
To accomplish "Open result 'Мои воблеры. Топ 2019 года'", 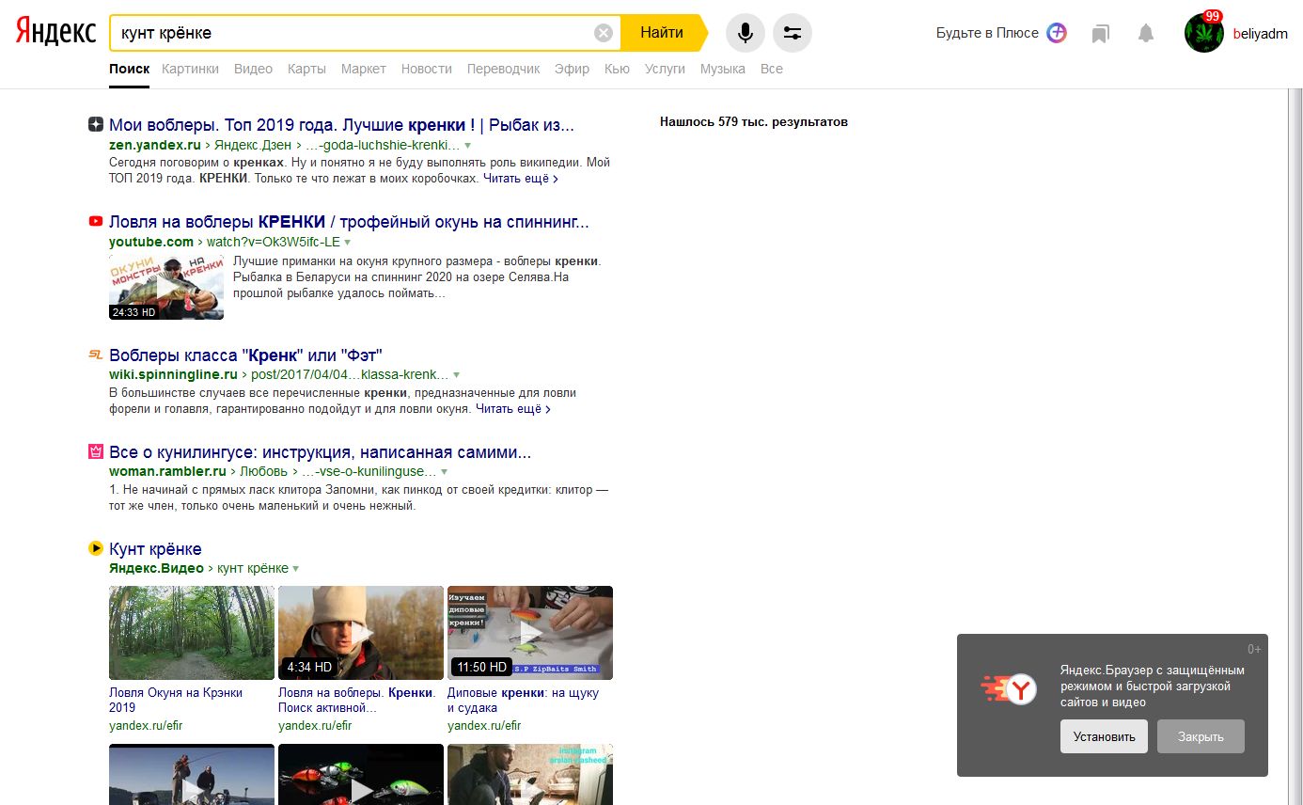I will click(x=341, y=125).
